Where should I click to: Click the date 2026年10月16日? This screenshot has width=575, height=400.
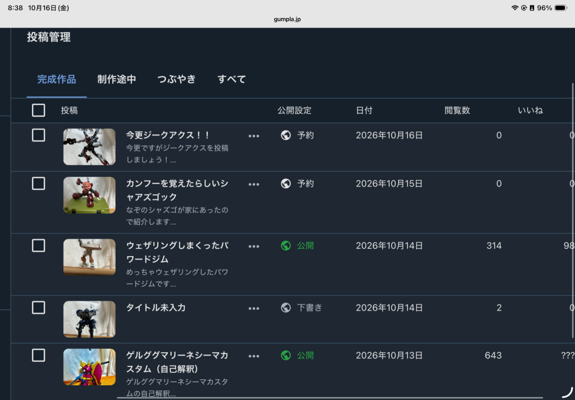[389, 135]
